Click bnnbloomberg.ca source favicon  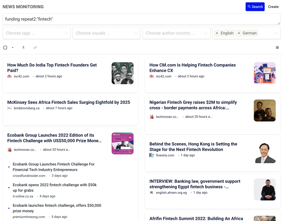(x=9, y=108)
